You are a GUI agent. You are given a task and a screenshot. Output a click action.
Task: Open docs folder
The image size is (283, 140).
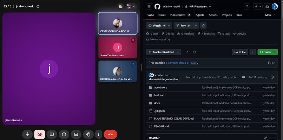[x=157, y=103]
